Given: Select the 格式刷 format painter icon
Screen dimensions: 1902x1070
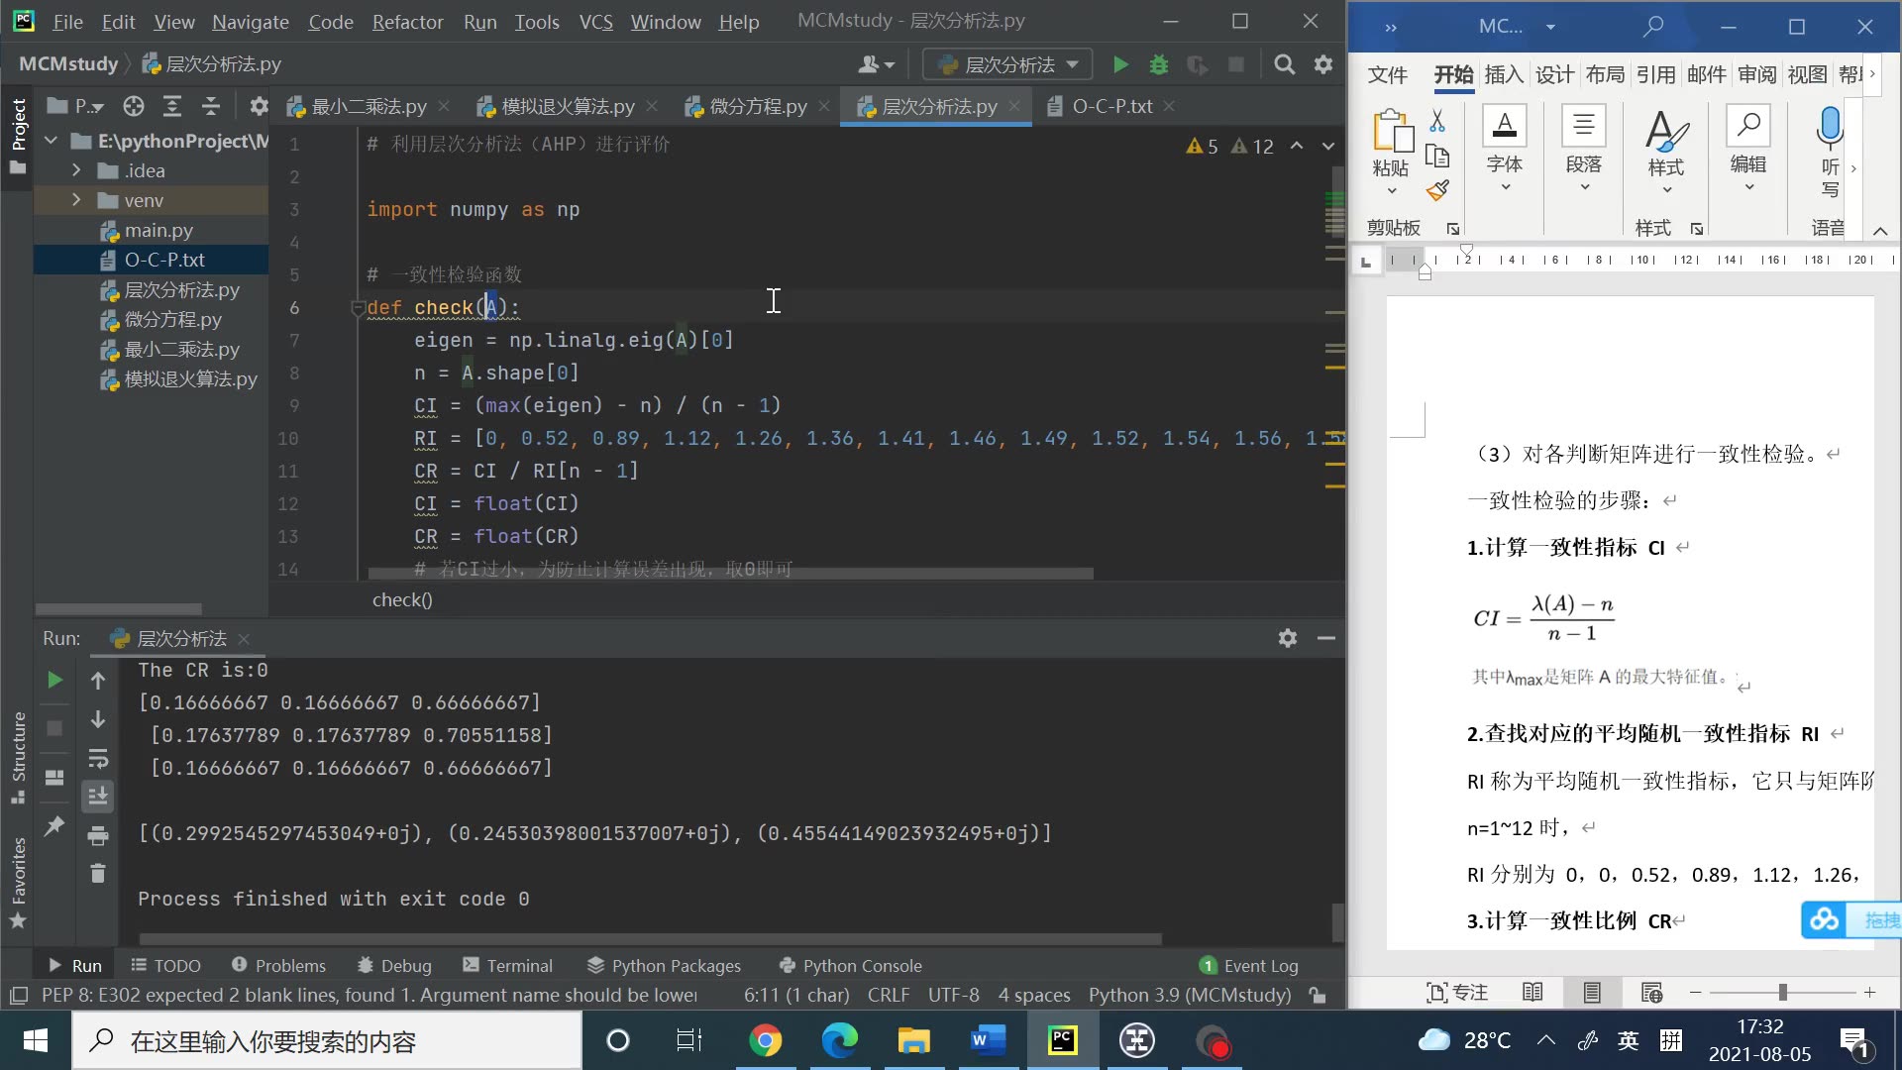Looking at the screenshot, I should [1438, 190].
